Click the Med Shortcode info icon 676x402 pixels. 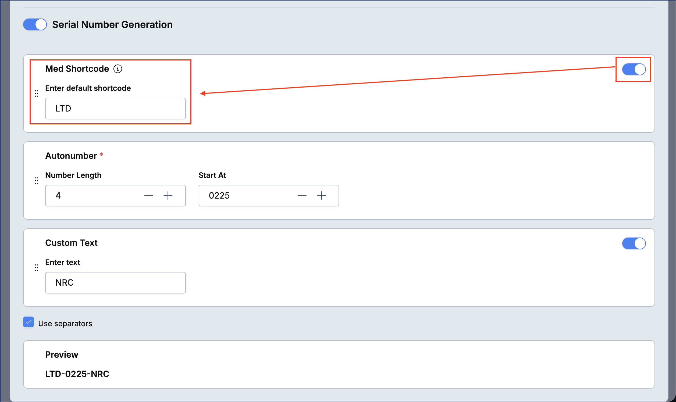(118, 69)
